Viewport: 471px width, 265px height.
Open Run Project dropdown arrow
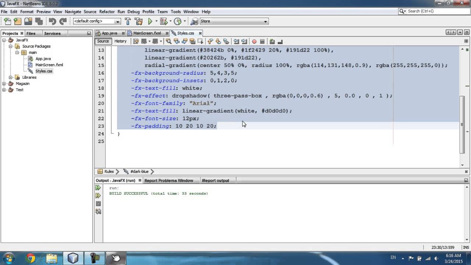click(156, 21)
